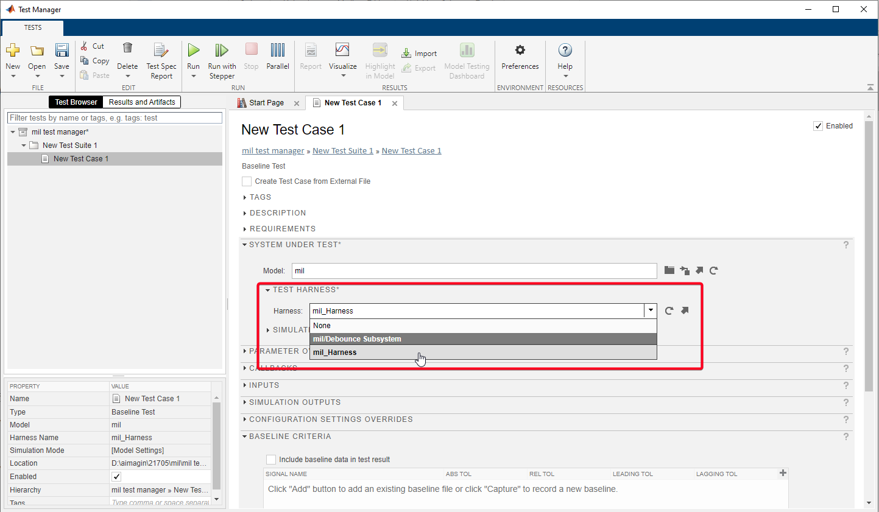Screen dimensions: 879x512
Task: Open the model via arrow icon
Action: (699, 270)
